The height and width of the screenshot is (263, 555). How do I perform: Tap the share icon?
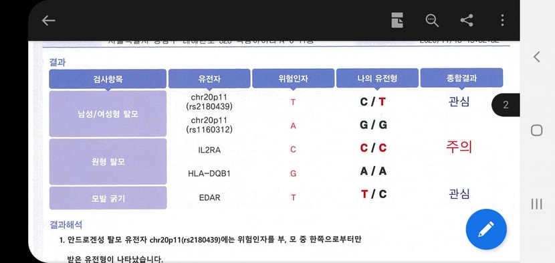(x=467, y=20)
